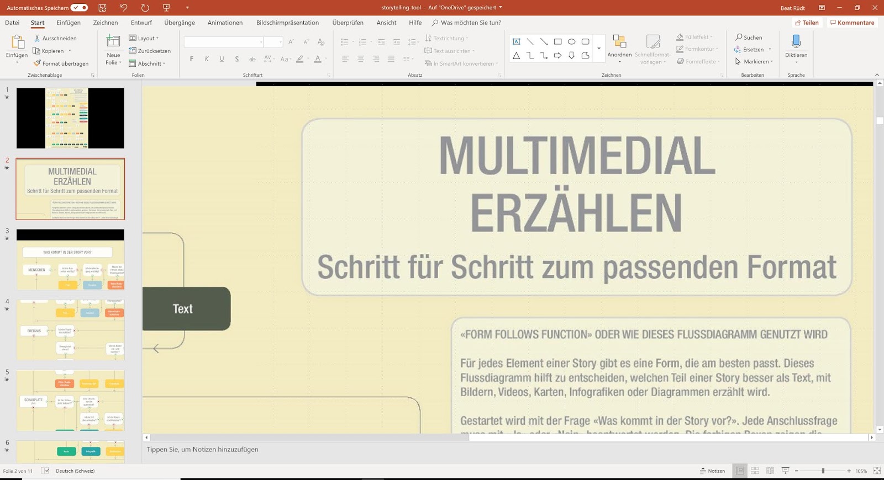
Task: Toggle italic (K) formatting
Action: (207, 59)
